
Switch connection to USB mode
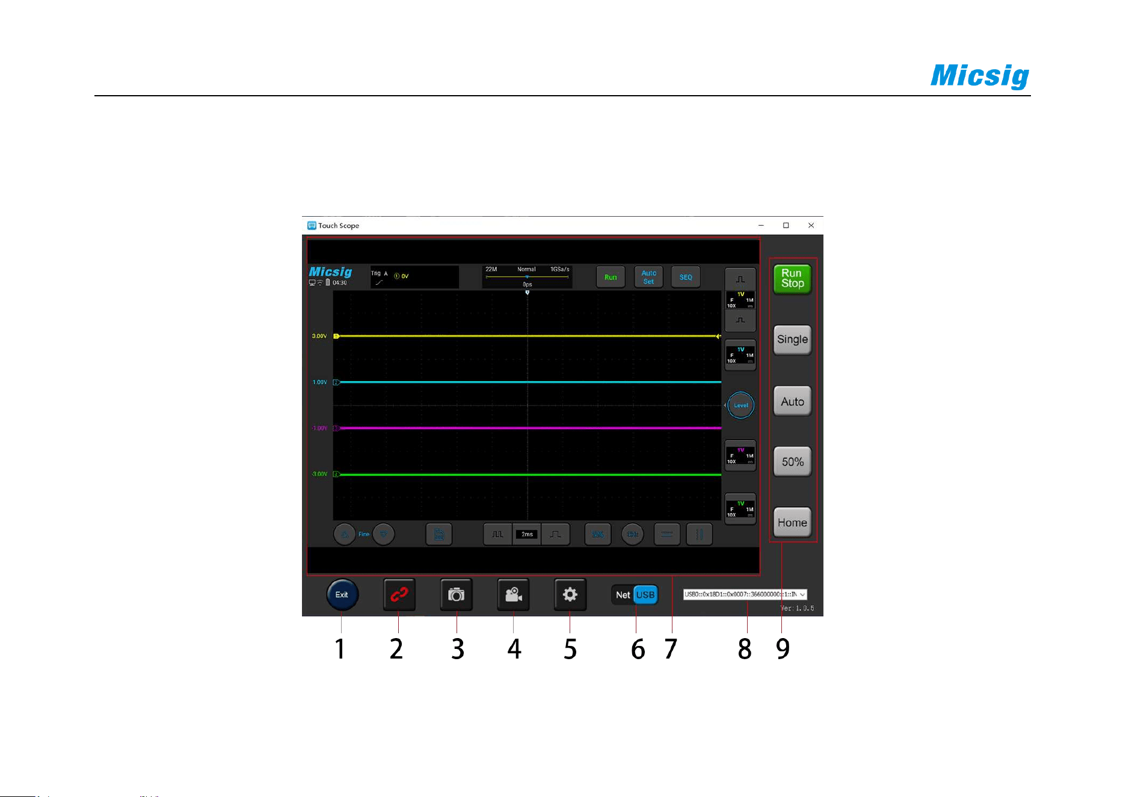coord(645,595)
